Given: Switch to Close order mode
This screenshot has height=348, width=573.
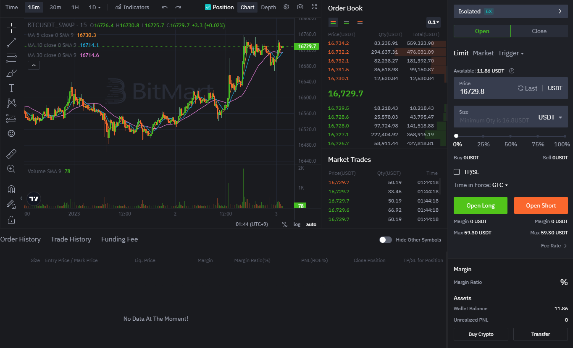Looking at the screenshot, I should [x=539, y=31].
